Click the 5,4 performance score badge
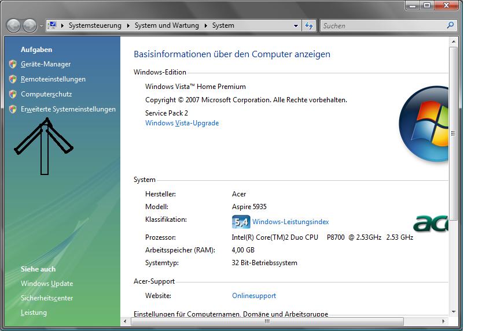The height and width of the screenshot is (331, 486). tap(241, 221)
